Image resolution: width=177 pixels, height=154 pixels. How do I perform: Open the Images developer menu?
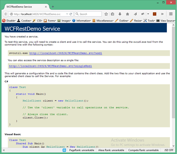tap(64, 21)
